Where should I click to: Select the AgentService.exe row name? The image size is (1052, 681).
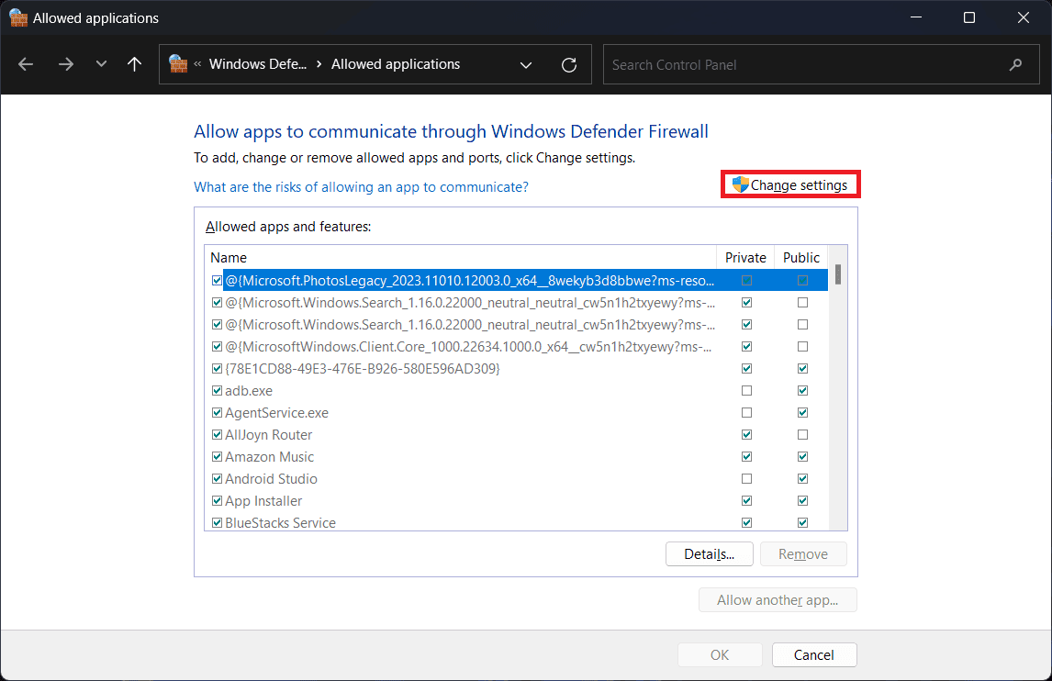click(276, 413)
